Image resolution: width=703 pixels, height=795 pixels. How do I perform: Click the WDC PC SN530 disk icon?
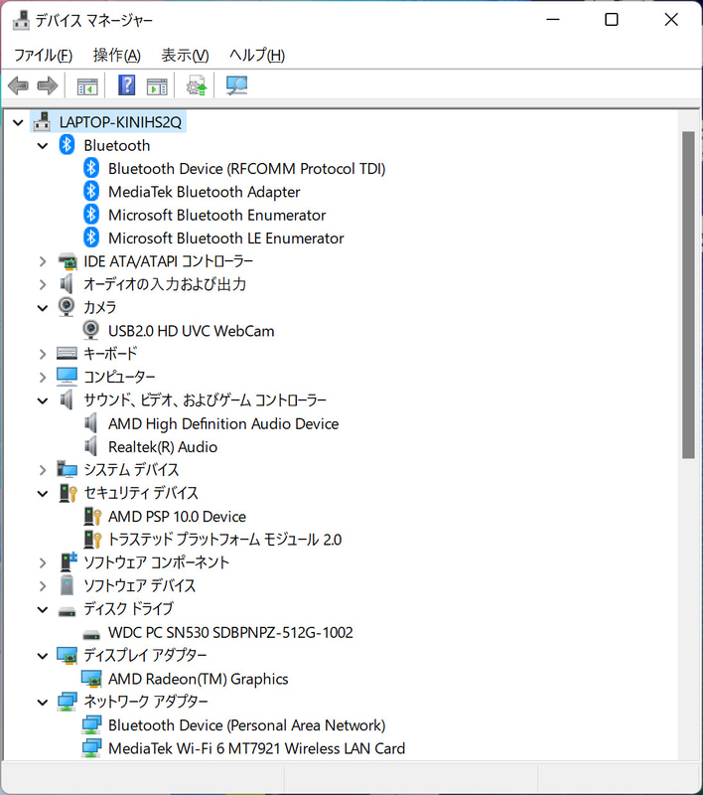pyautogui.click(x=91, y=634)
